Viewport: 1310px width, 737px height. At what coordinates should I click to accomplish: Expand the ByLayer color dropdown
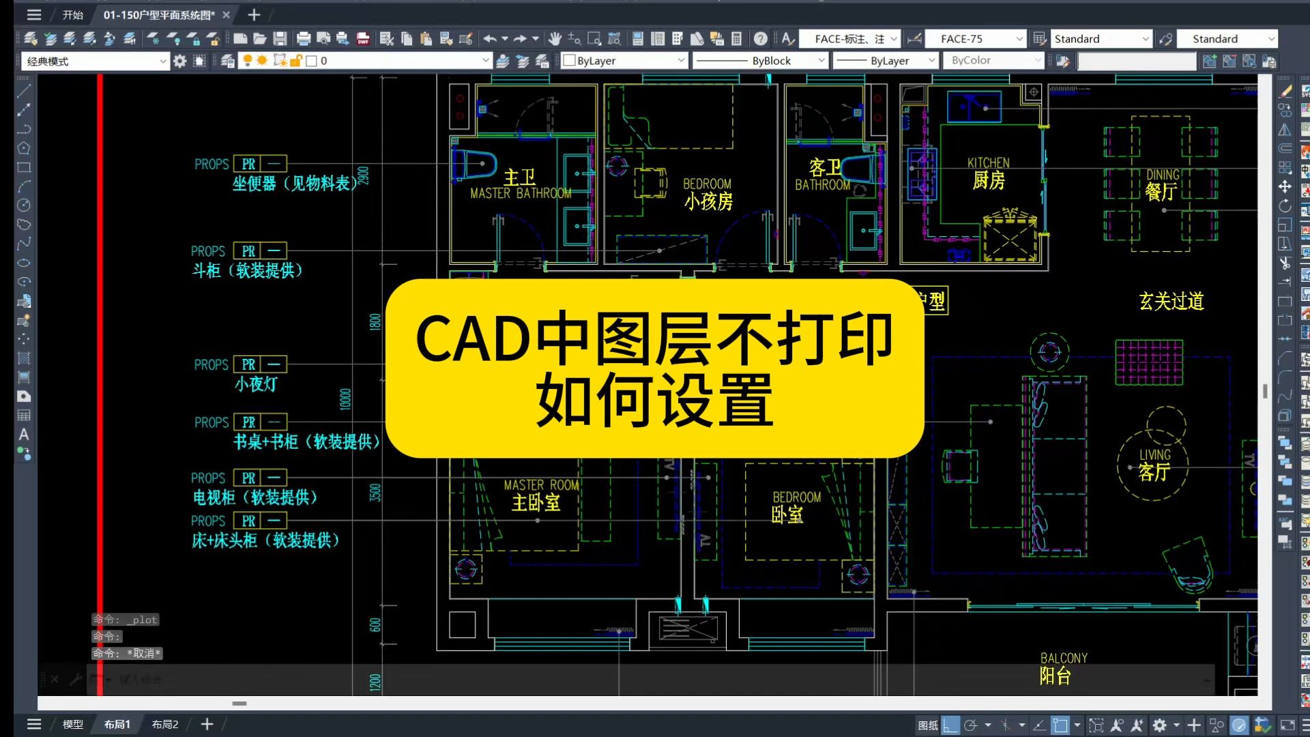click(x=682, y=60)
